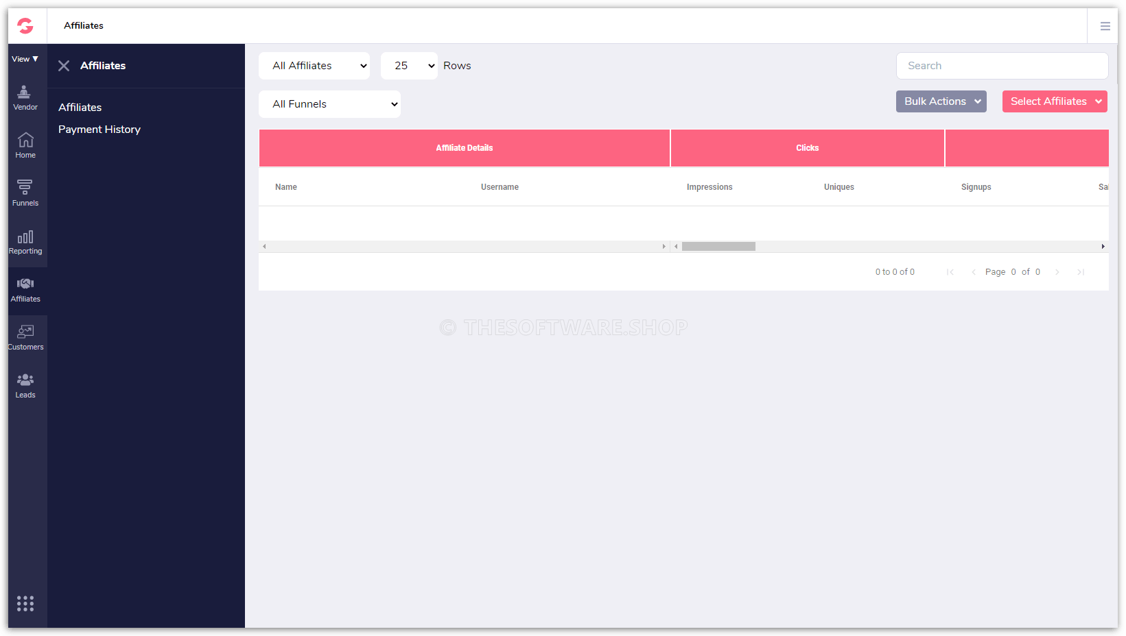Open the Funnels section

25,192
